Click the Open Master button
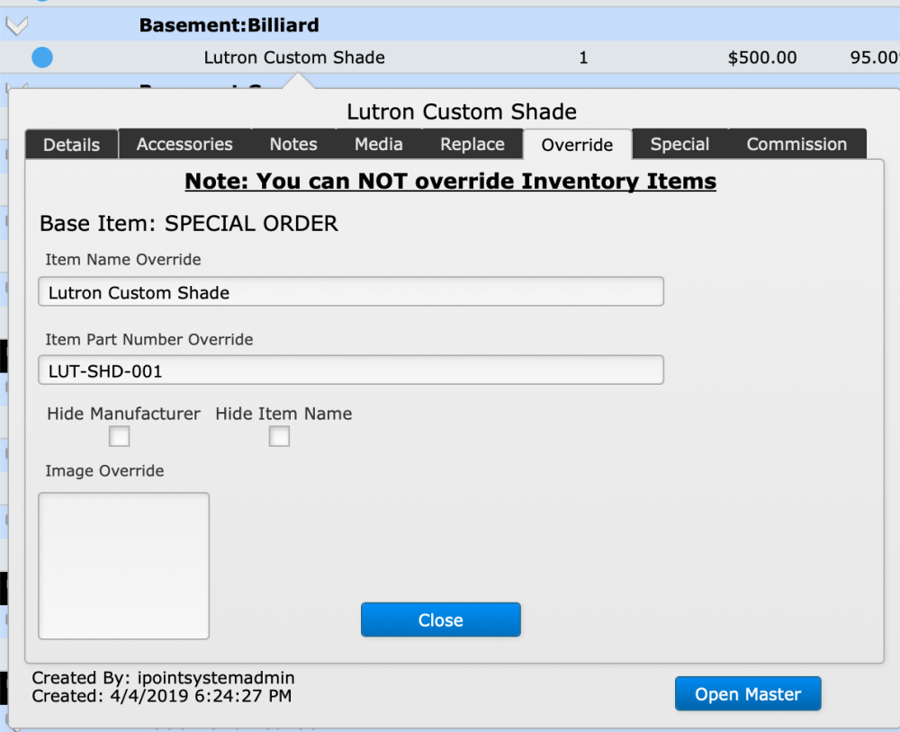Screen dimensions: 900x732 pyautogui.click(x=748, y=693)
